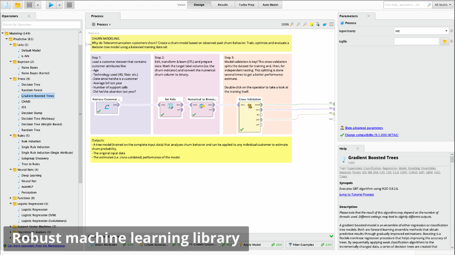This screenshot has height=255, width=455.
Task: Open the save options dropdown arrow
Action: 37,5
